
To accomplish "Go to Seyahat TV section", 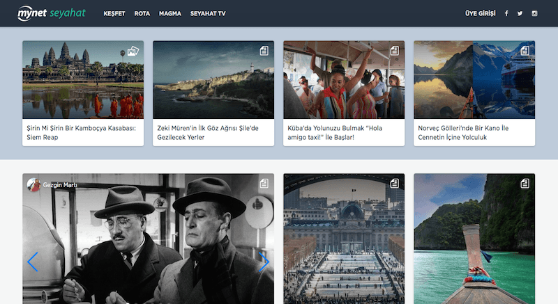I will [208, 13].
